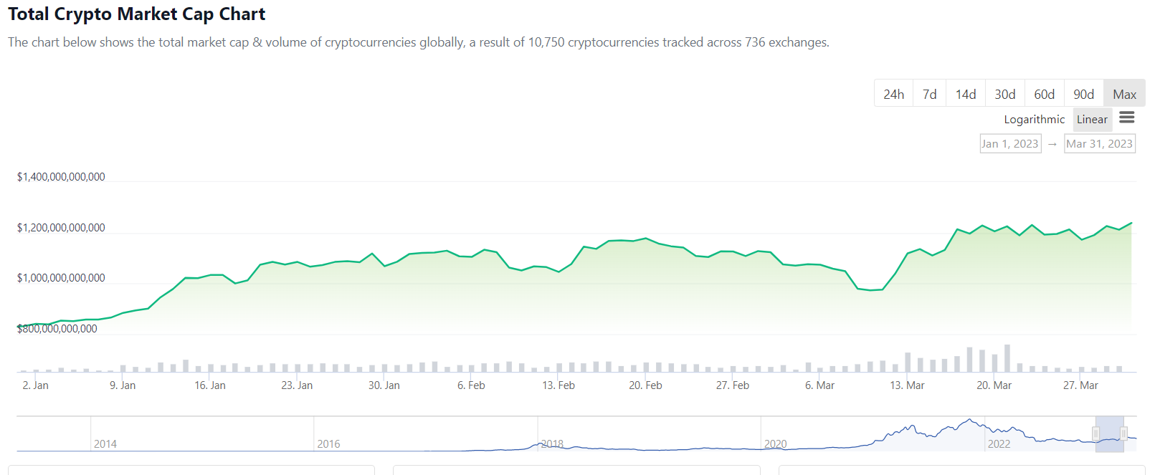Click the tallest volume bar near 20. Mar
The image size is (1155, 475).
tap(1007, 358)
